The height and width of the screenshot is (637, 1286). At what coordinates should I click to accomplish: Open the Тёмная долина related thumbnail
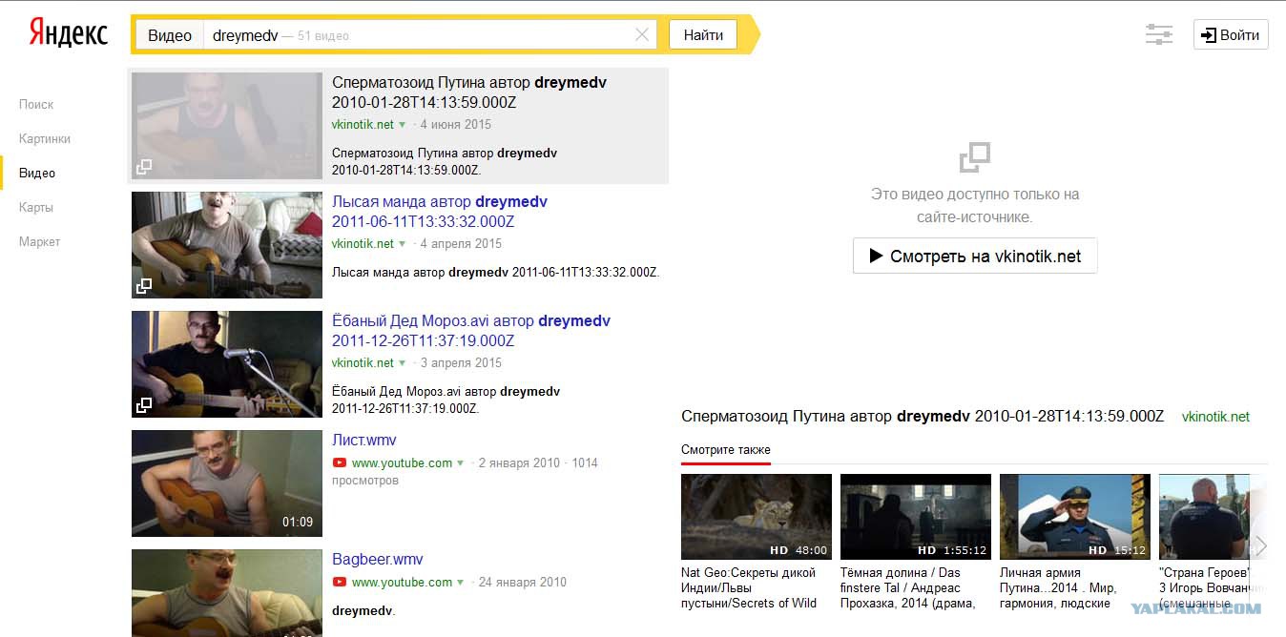tap(916, 517)
